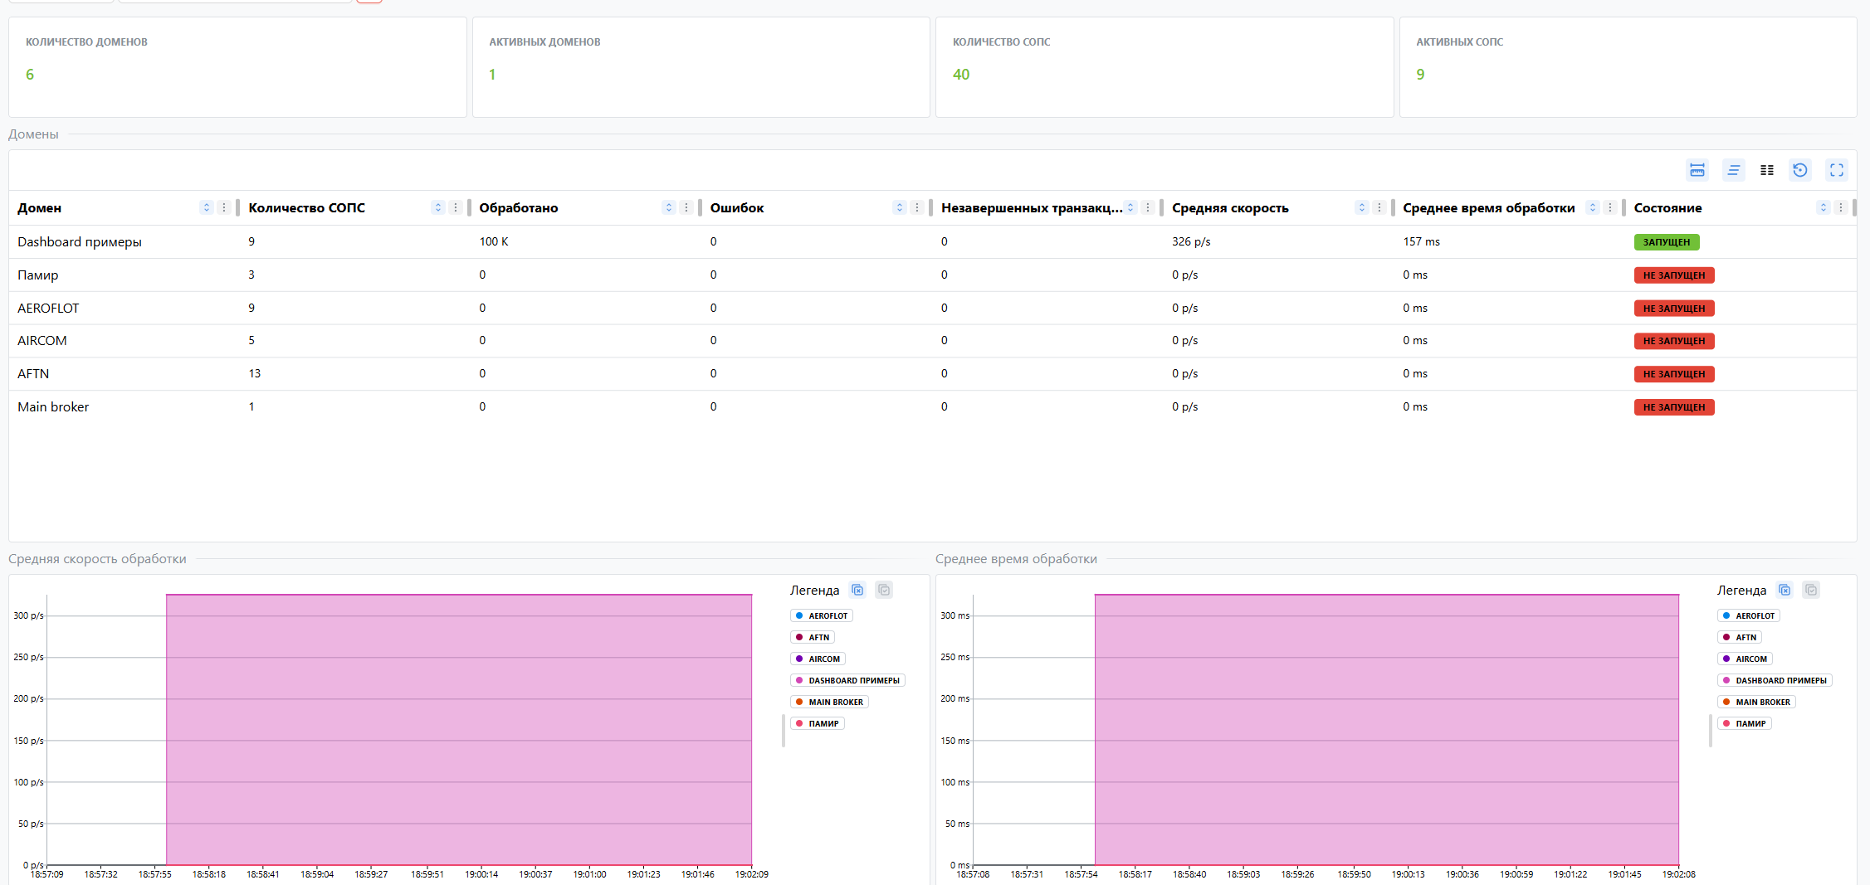Image resolution: width=1870 pixels, height=885 pixels.
Task: Click the ruler column-width icon in table toolbar
Action: 1697,170
